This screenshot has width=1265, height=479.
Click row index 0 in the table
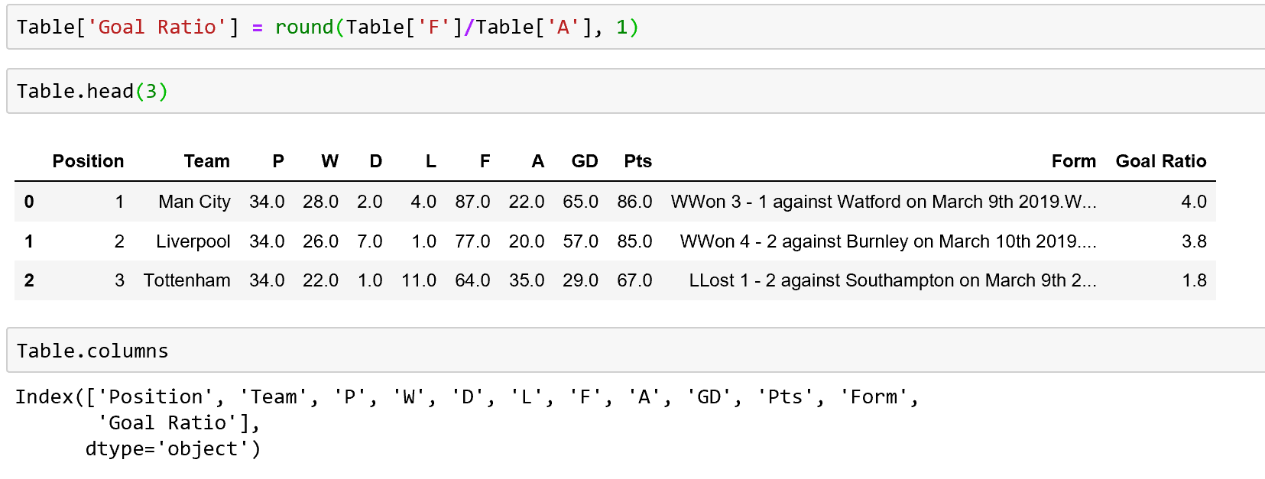29,202
